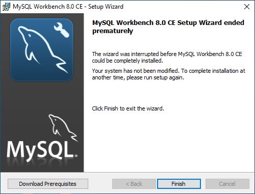Close the Setup Wizard window
This screenshot has height=194, width=255.
(x=247, y=7)
